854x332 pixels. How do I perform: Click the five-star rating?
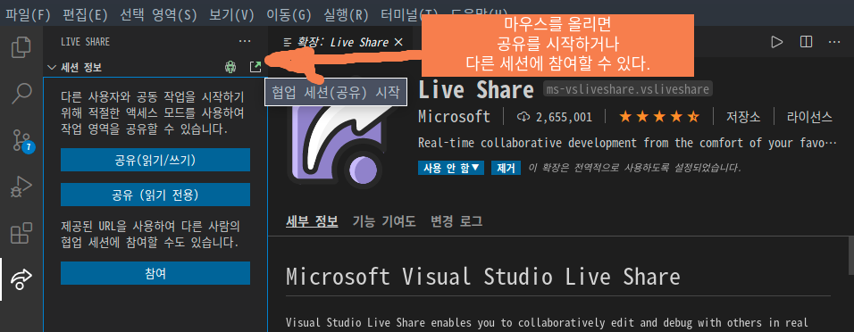(659, 117)
